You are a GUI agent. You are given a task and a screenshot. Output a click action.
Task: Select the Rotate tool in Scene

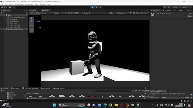pos(32,23)
